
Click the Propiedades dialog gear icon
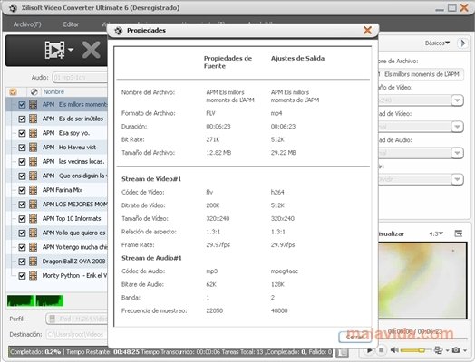(x=119, y=31)
